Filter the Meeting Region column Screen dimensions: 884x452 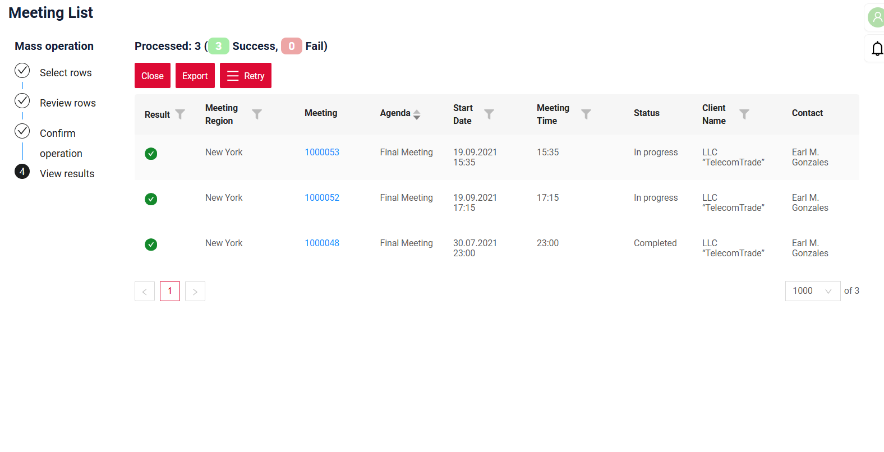point(257,114)
